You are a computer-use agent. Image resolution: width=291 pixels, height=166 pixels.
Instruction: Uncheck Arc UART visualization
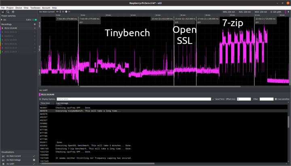34,164
